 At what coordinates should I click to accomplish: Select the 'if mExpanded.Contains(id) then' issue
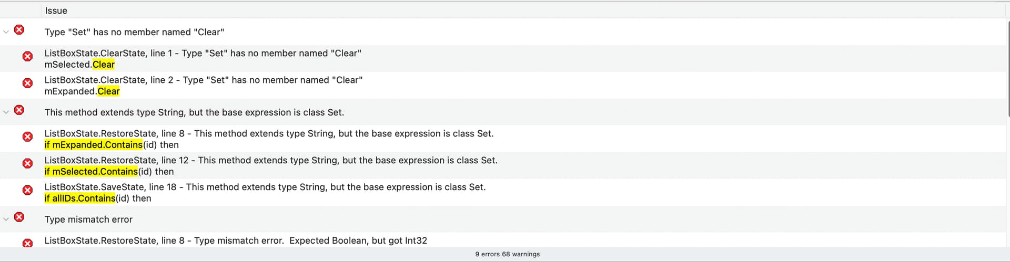505,139
